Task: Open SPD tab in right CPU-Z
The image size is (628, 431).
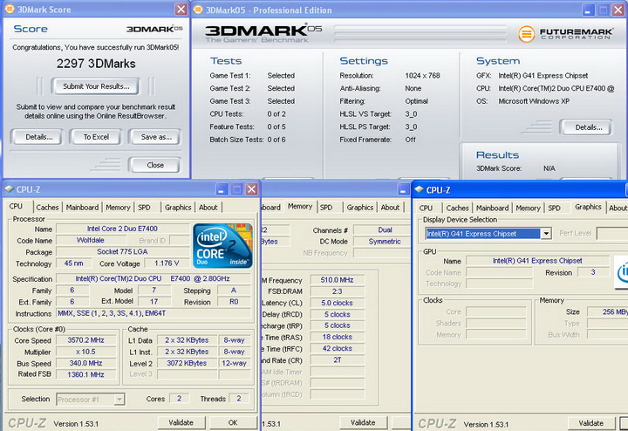Action: (x=555, y=208)
